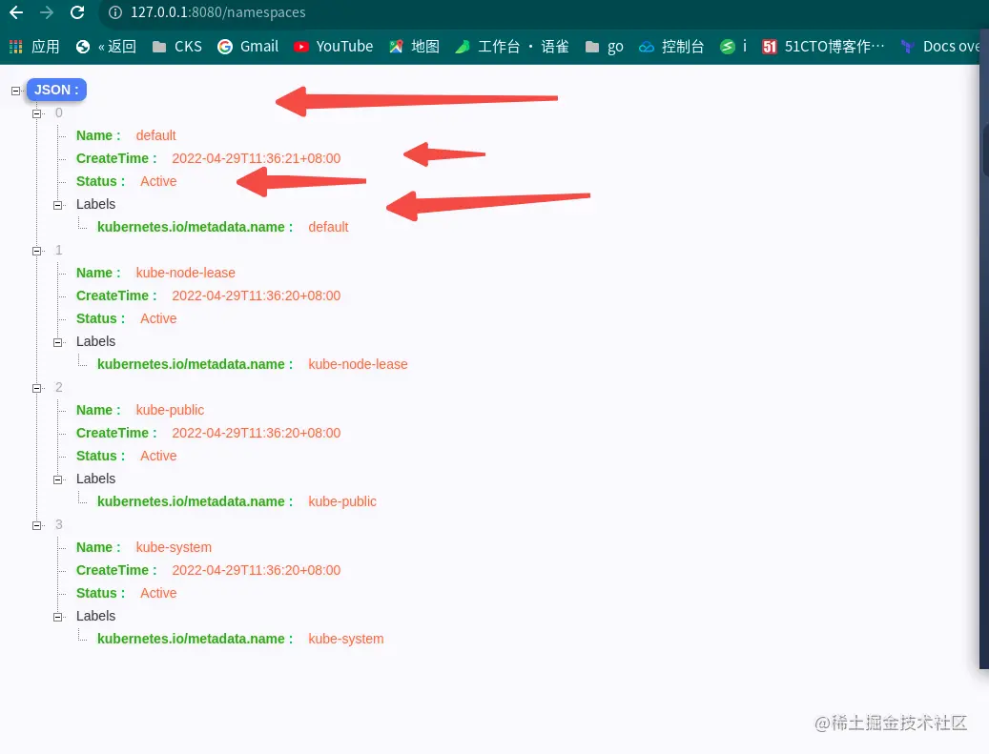Collapse Labels under kube-node-lease
The height and width of the screenshot is (754, 989).
(x=58, y=343)
